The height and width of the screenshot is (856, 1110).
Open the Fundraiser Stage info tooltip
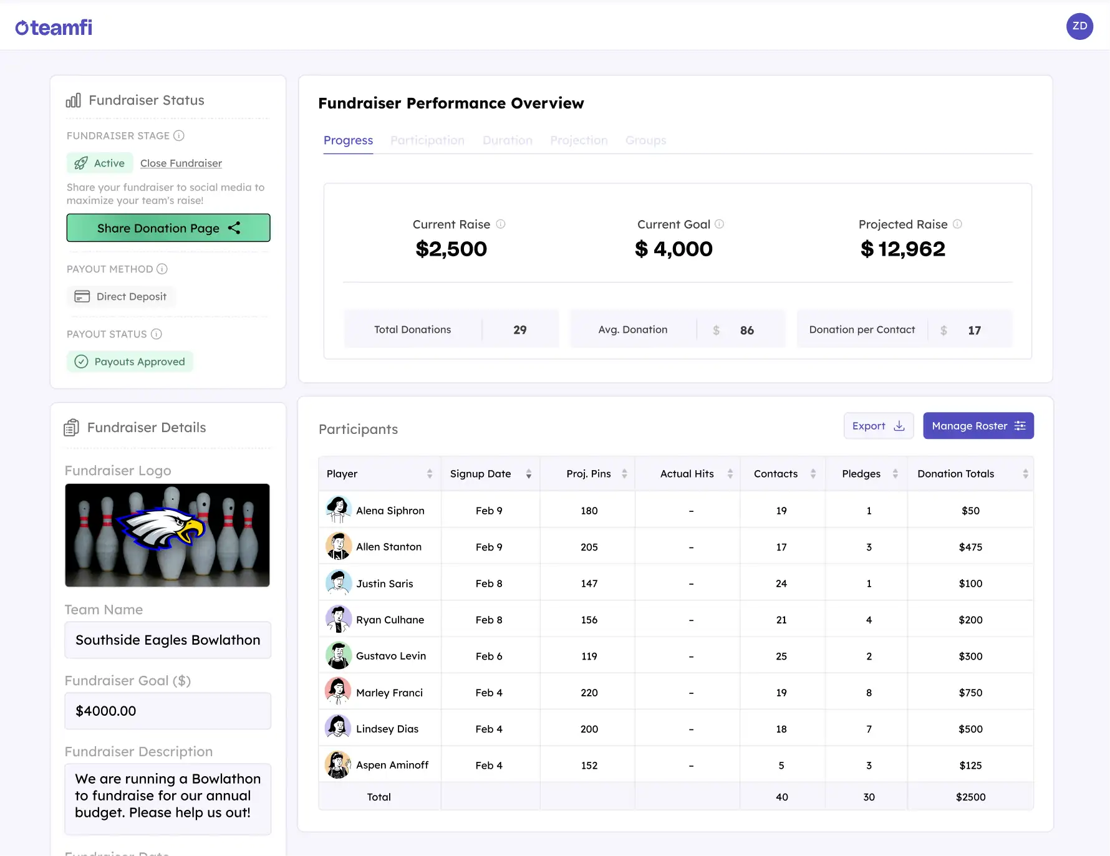tap(180, 135)
